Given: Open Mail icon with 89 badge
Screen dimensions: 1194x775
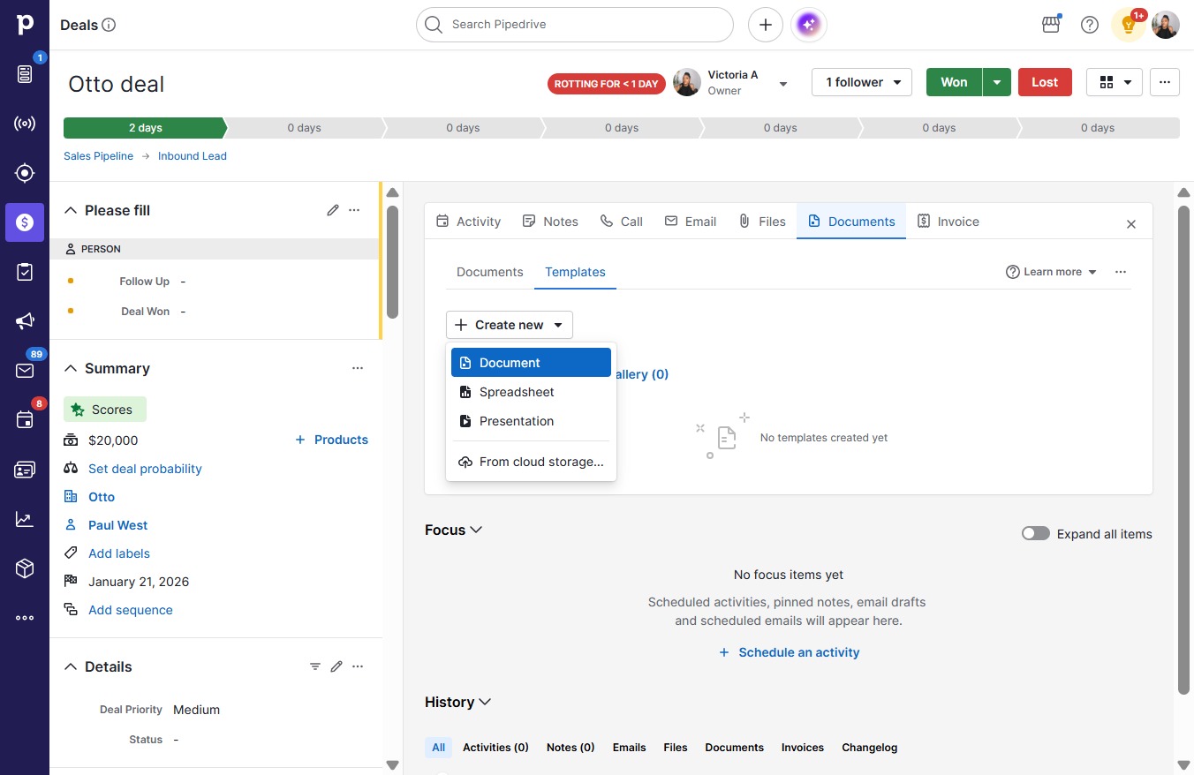Looking at the screenshot, I should click(25, 371).
